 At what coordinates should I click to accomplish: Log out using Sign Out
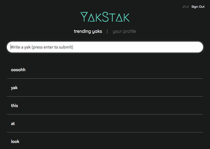tap(198, 7)
